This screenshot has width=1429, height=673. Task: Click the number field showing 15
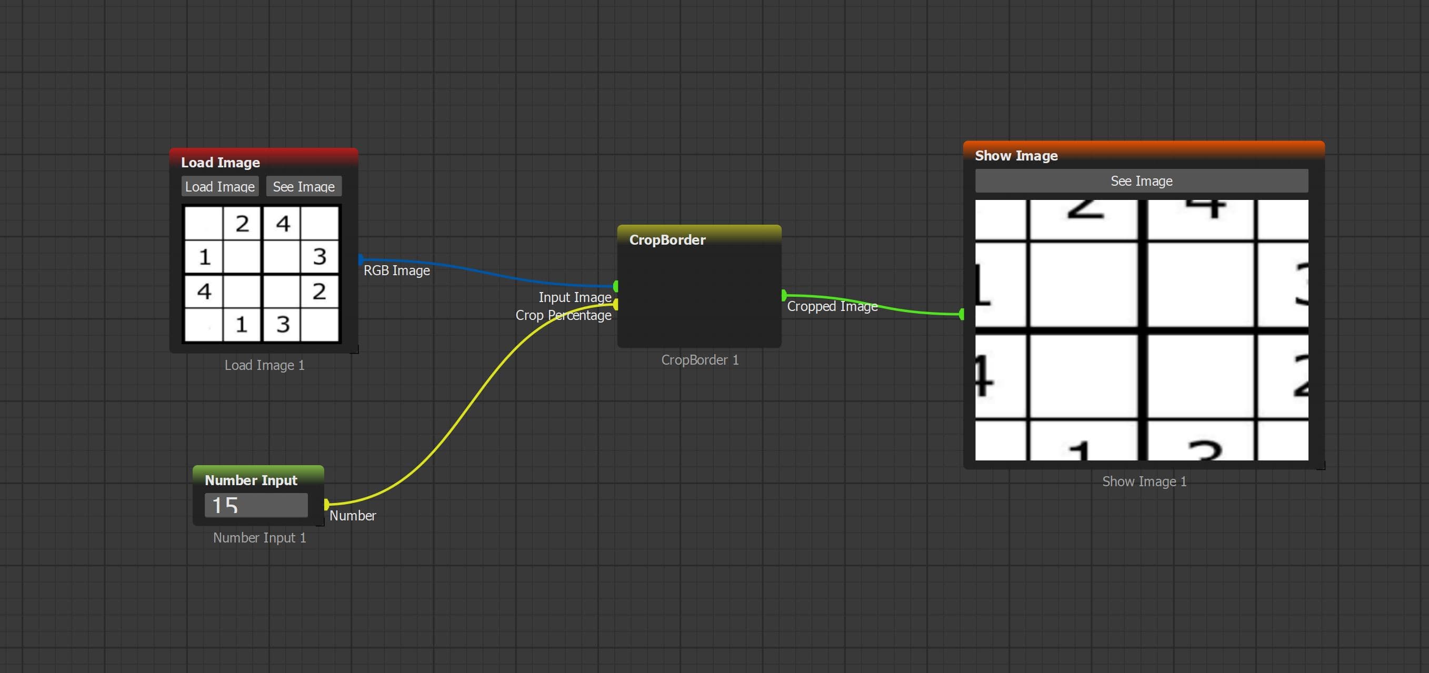click(x=256, y=505)
